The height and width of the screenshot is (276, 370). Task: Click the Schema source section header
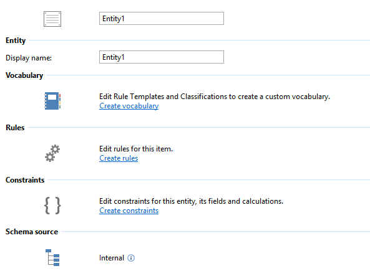pos(32,232)
